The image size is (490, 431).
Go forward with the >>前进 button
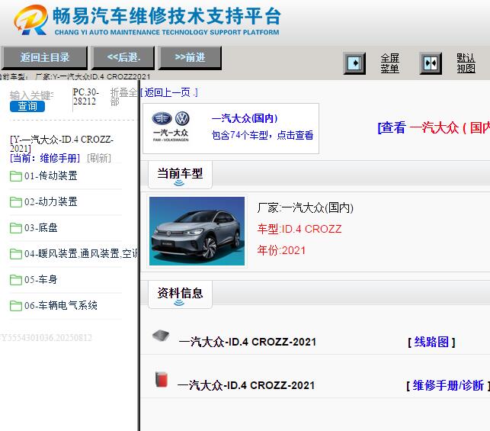190,57
